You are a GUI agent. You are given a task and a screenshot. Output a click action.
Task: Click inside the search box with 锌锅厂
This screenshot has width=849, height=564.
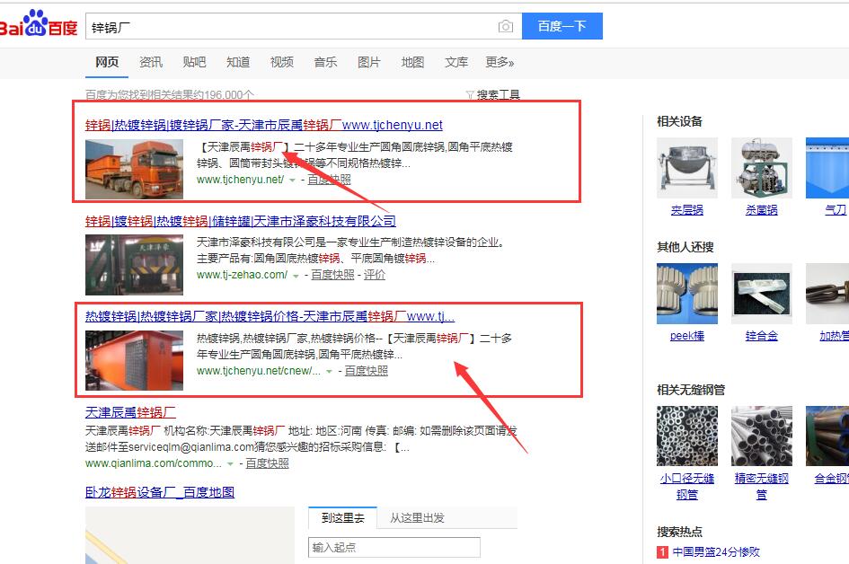point(287,27)
